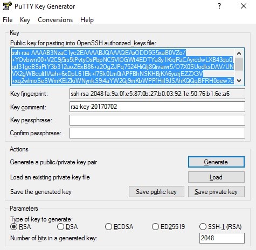Click public key scrollbar down arrow
The image size is (256, 250).
[x=239, y=81]
